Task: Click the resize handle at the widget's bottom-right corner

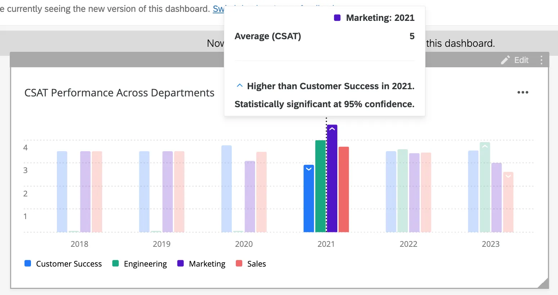Action: point(544,284)
